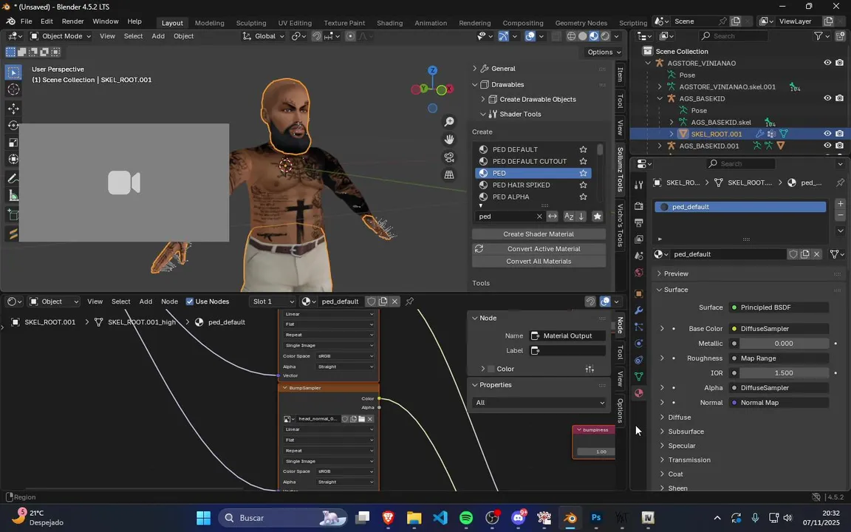Viewport: 851px width, 532px height.
Task: Open the Global transform orientation dropdown
Action: coord(263,35)
